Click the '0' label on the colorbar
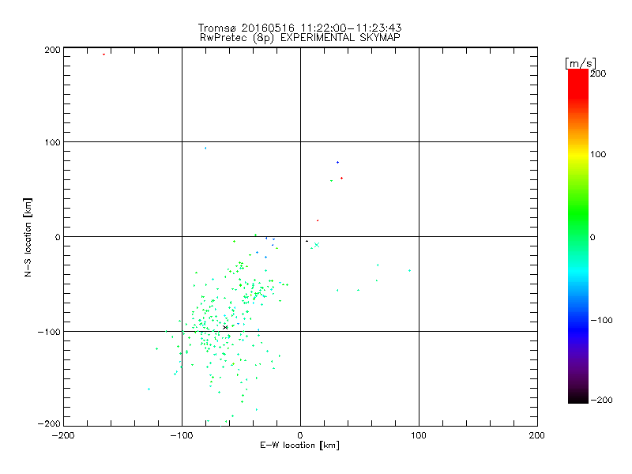Screen dimensions: 632x474 592,237
